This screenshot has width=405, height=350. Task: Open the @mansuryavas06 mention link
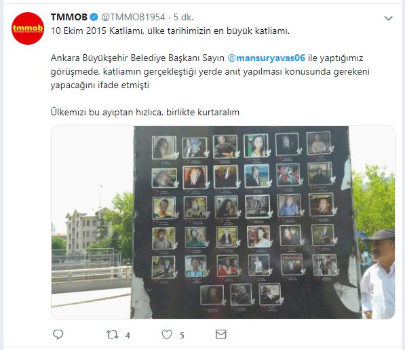click(267, 58)
